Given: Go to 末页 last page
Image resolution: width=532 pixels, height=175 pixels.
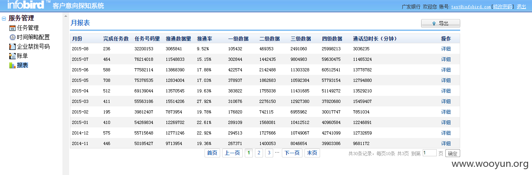Looking at the screenshot, I should 312,153.
